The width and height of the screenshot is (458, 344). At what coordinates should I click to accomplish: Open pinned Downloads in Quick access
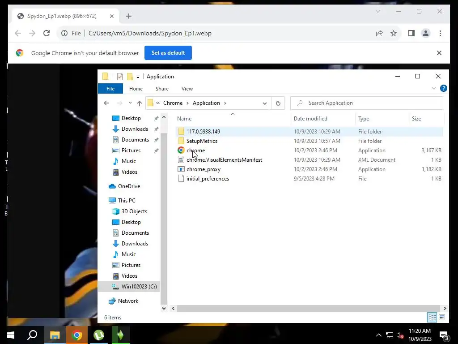(x=135, y=129)
